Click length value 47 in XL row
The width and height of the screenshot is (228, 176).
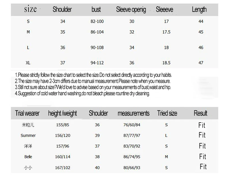tap(201, 63)
